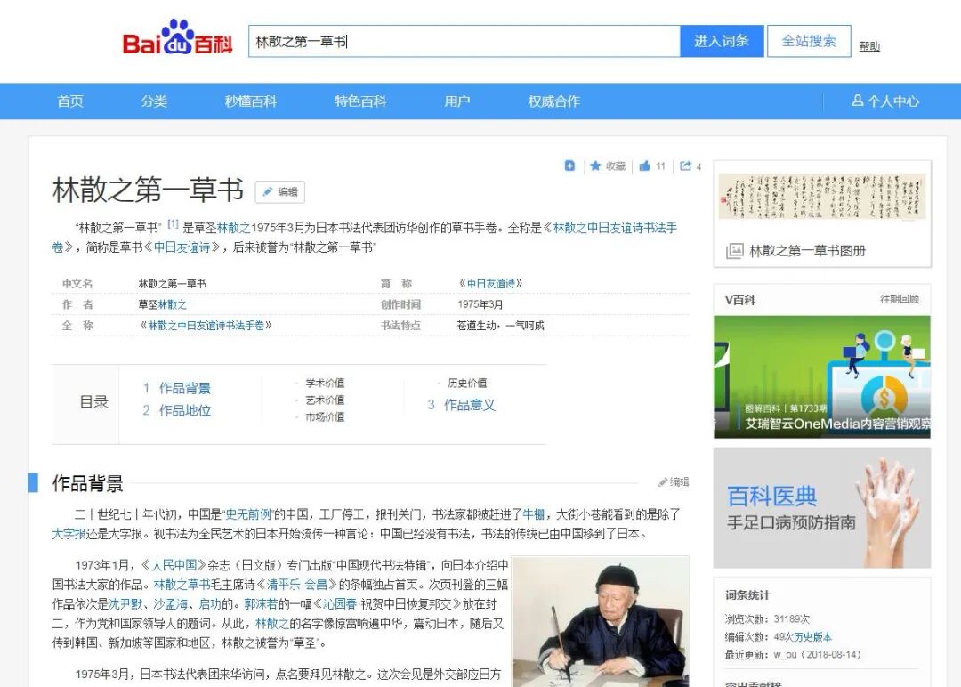Screen dimensions: 961x687
Task: Click the thumbs-up like icon
Action: point(645,166)
